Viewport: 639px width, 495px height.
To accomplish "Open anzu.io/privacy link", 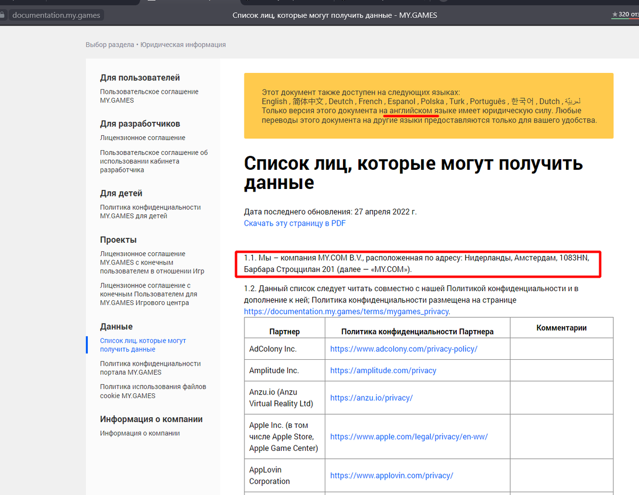I will tap(371, 398).
